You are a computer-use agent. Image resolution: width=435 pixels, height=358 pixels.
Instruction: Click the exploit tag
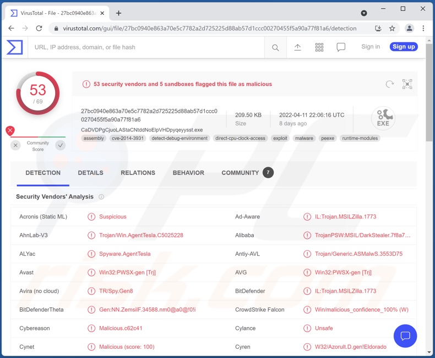[x=280, y=138]
